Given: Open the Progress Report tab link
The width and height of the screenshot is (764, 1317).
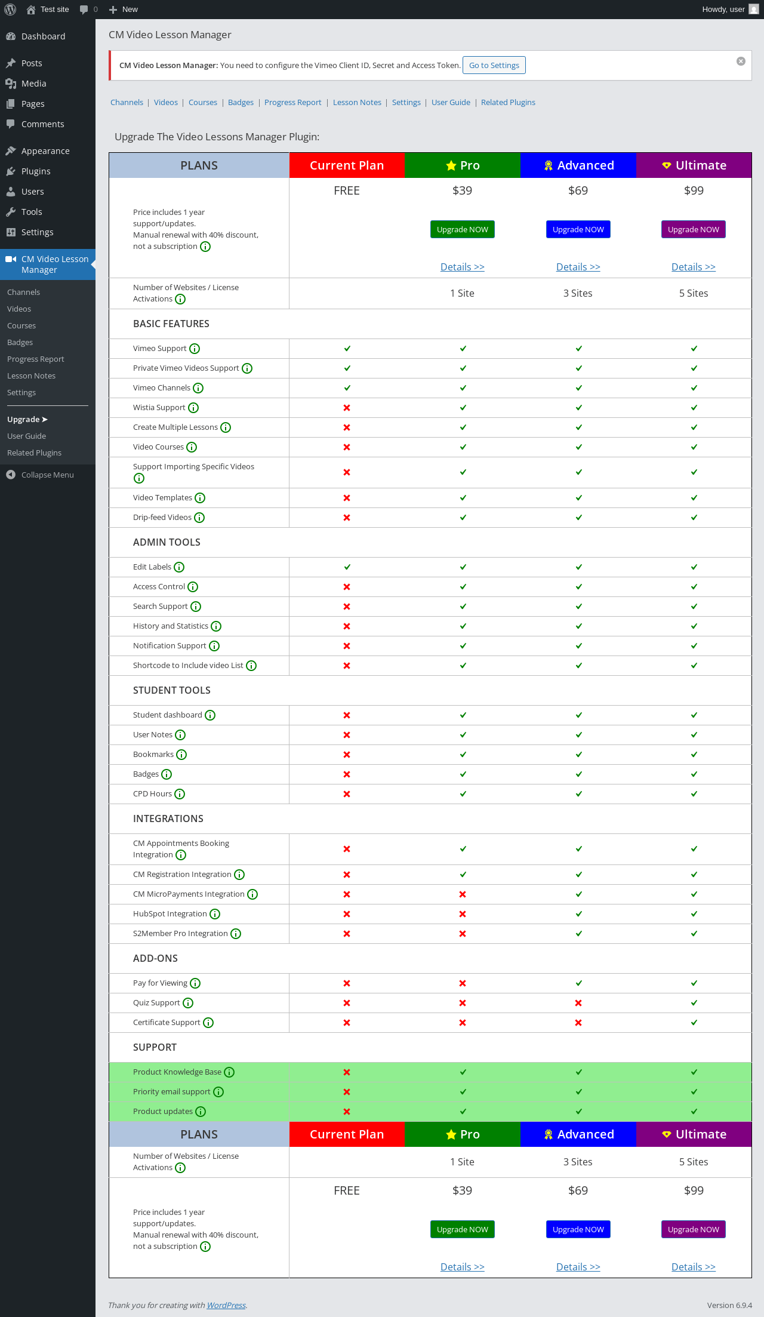Looking at the screenshot, I should pos(293,103).
